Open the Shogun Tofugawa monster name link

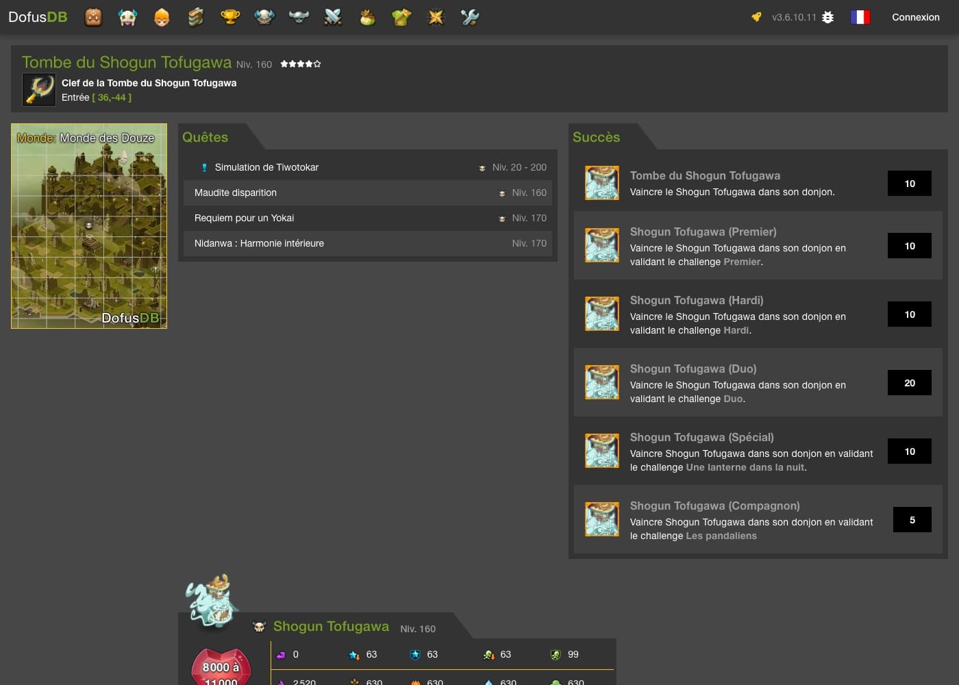331,626
